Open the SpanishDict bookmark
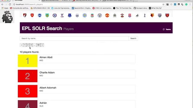193x108 pixels. (82, 8)
